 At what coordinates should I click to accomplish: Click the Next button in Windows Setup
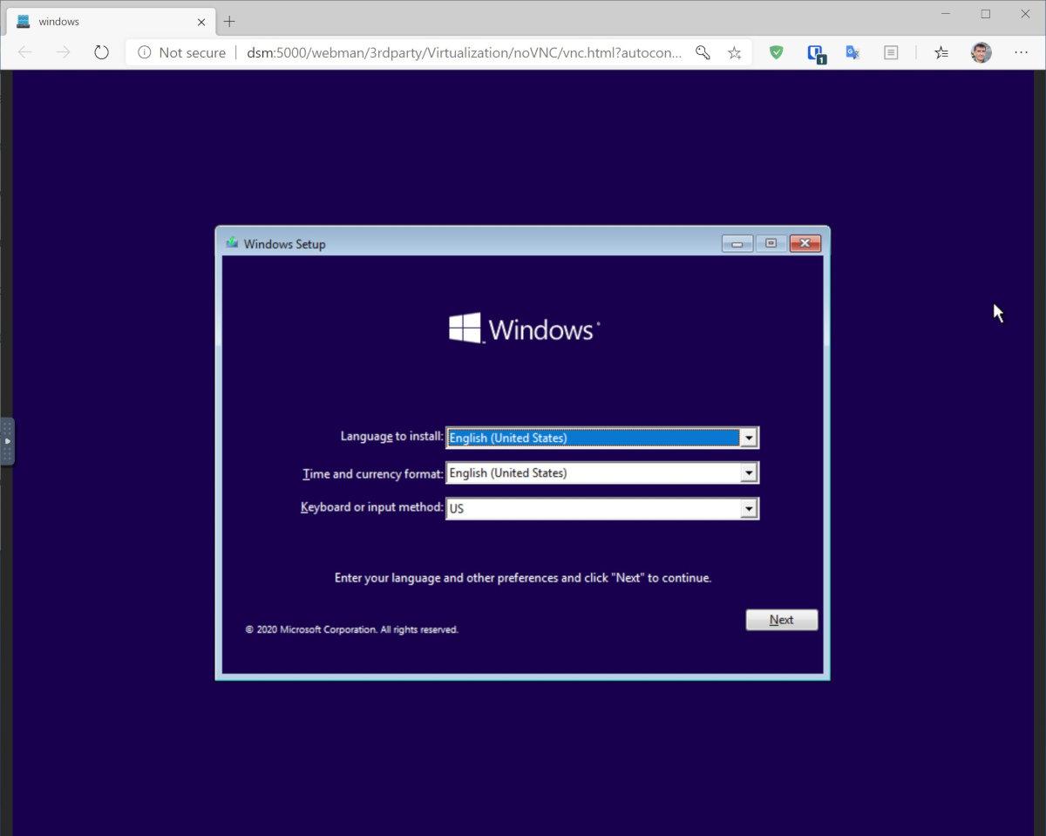781,620
